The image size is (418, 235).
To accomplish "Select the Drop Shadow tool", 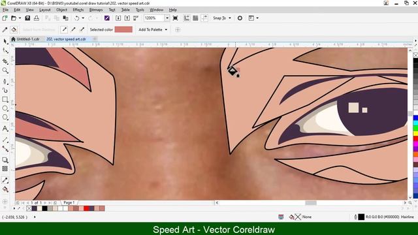I will [5, 160].
